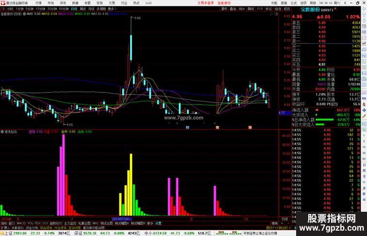Select the MACD indicator tab

21,223
